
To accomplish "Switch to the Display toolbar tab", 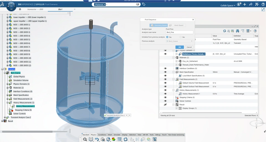I will tap(125, 135).
